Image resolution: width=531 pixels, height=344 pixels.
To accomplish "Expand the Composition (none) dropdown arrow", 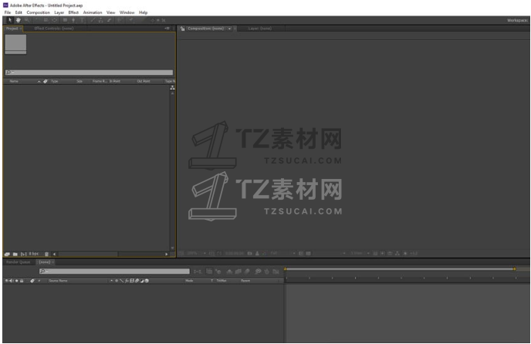I will pos(229,29).
